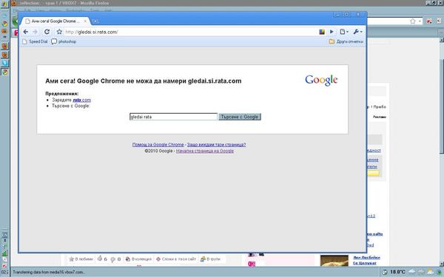
Task: Click the green back button in Firefox behind Chrome
Action: click(15, 21)
